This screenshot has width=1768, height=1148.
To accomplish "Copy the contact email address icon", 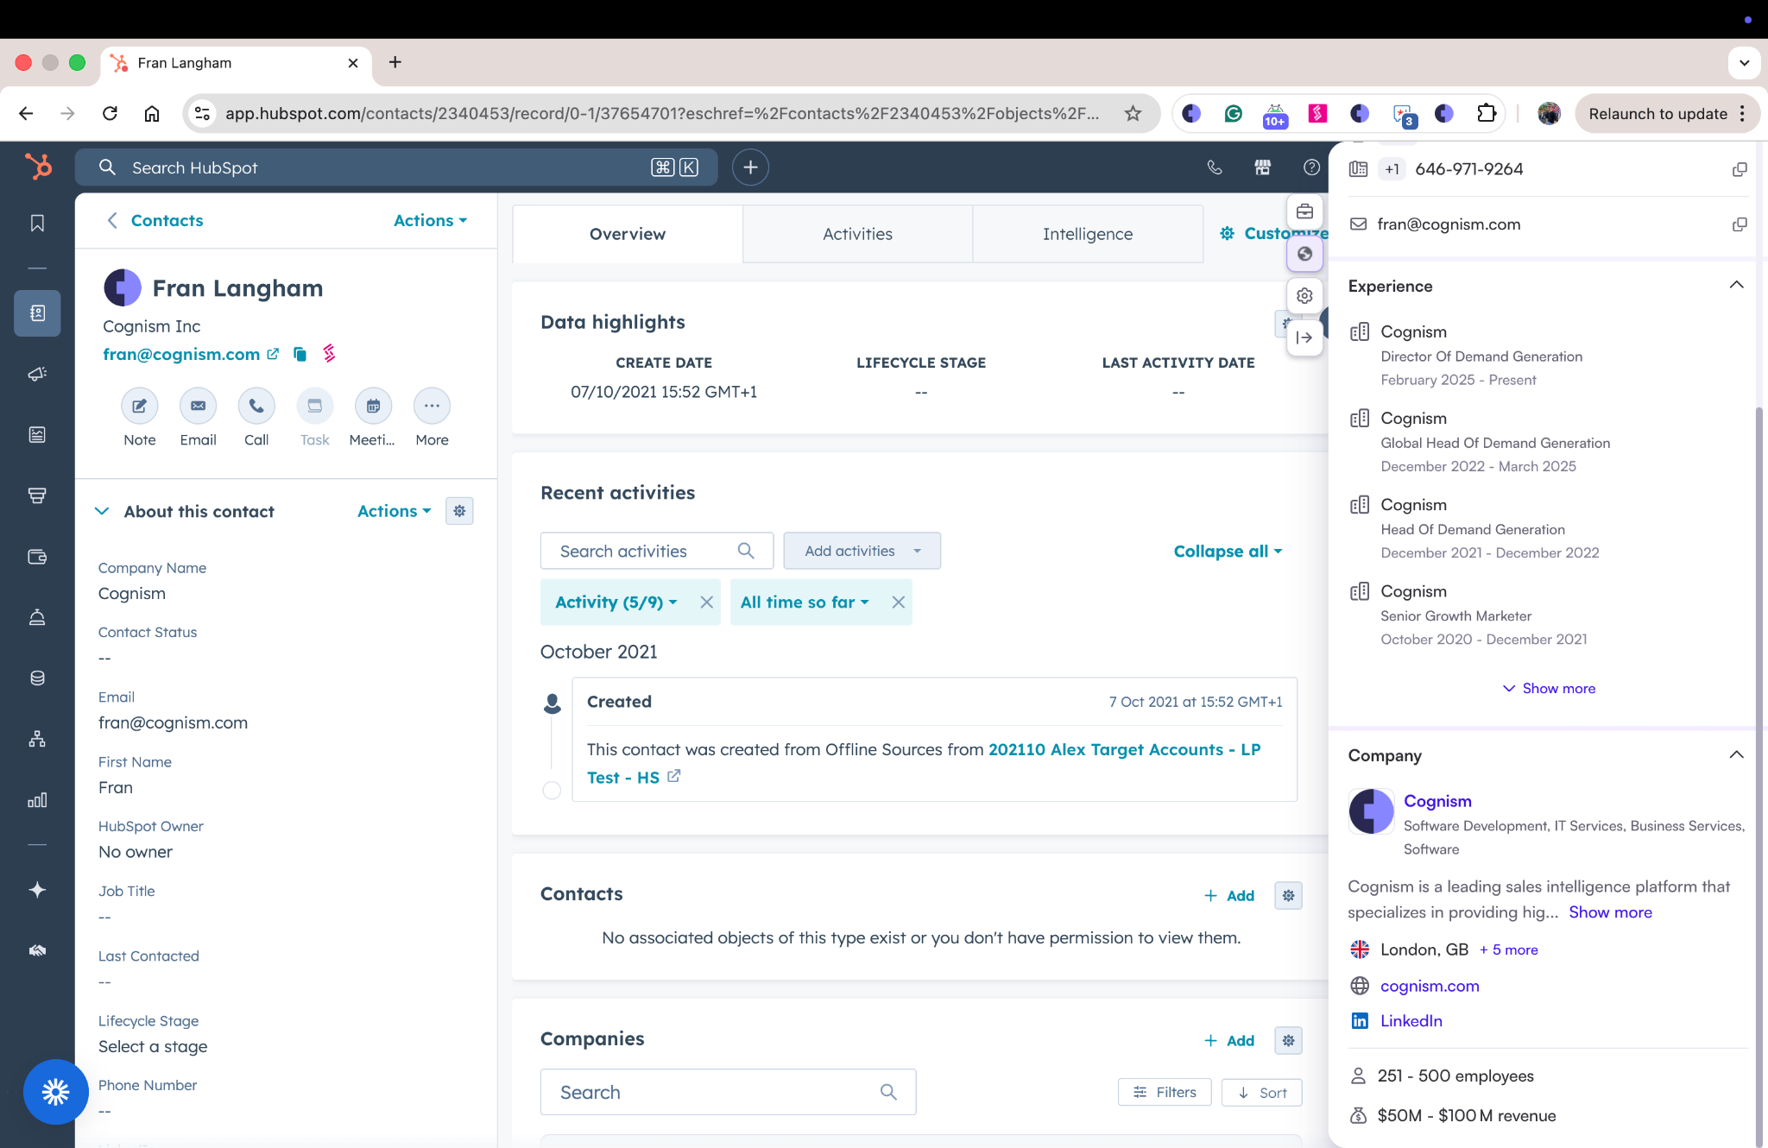I will click(x=300, y=355).
